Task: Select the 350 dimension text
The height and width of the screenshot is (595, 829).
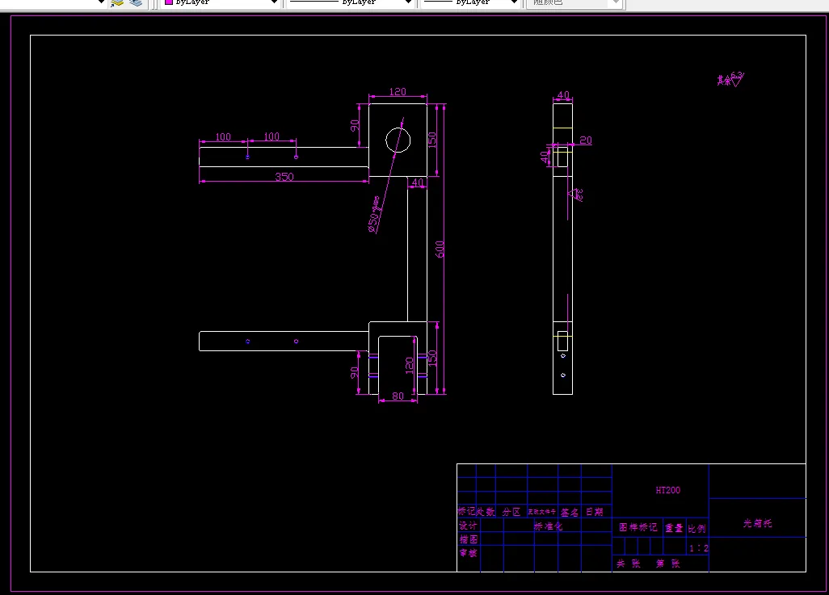Action: coord(284,177)
